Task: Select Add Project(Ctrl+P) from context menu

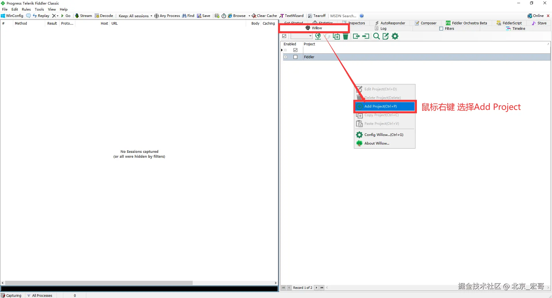Action: tap(385, 106)
